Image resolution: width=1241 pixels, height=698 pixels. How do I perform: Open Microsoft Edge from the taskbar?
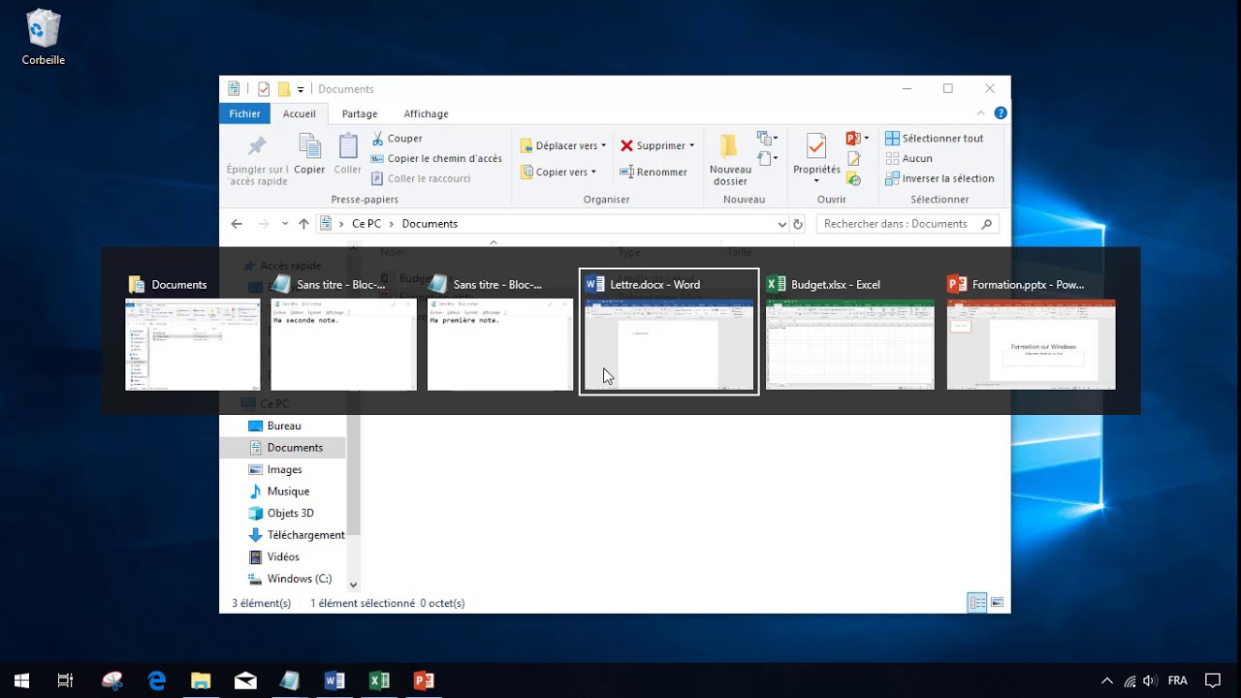tap(156, 681)
